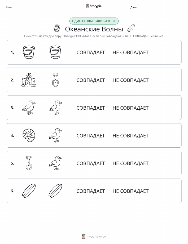Click the Storypie logo in the header
Image resolution: width=188 pixels, height=244 pixels.
tap(94, 6)
